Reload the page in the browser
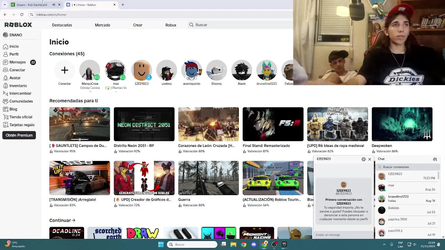This screenshot has width=445, height=250. click(22, 15)
